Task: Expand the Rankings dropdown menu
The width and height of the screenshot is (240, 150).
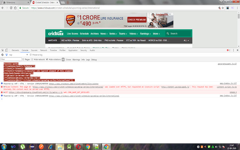Action: [x=145, y=34]
